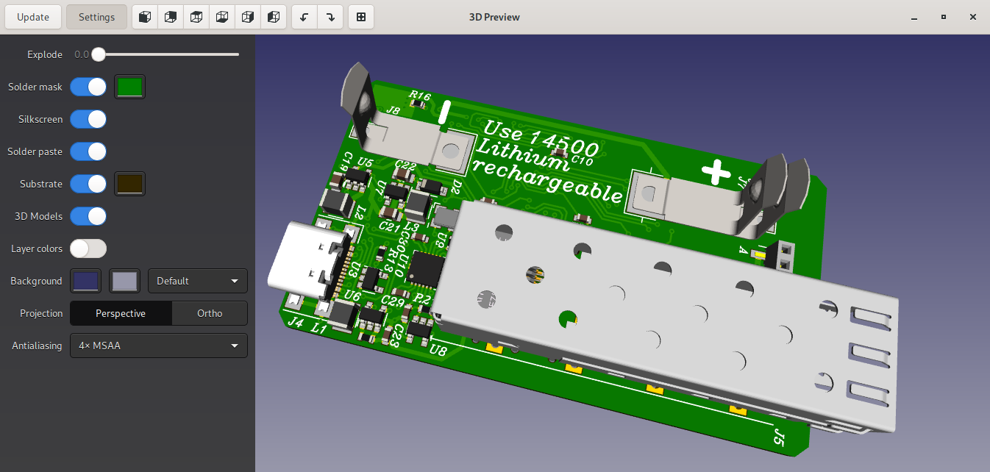Open the Antialiasing 4× MSAA dropdown
Image resolution: width=990 pixels, height=472 pixels.
pos(159,346)
